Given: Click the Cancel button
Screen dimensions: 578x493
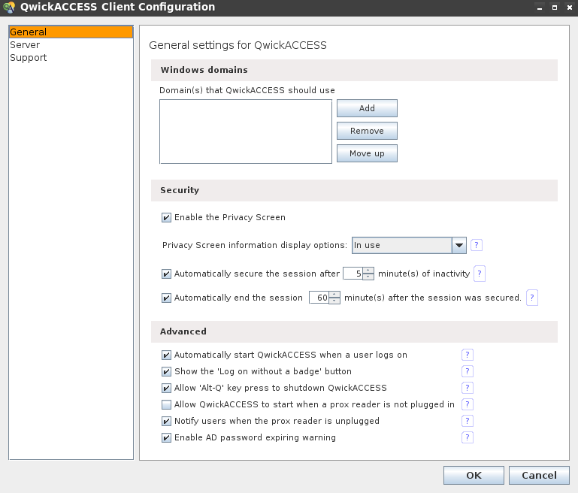Looking at the screenshot, I should pos(539,475).
